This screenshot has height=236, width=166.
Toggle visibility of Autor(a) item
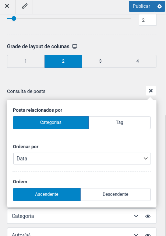pos(148,235)
